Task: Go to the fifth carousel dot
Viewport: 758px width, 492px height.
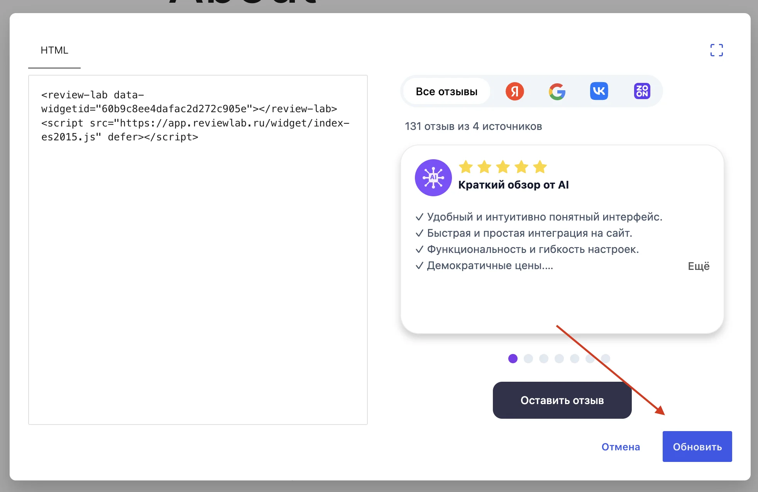Action: [575, 359]
